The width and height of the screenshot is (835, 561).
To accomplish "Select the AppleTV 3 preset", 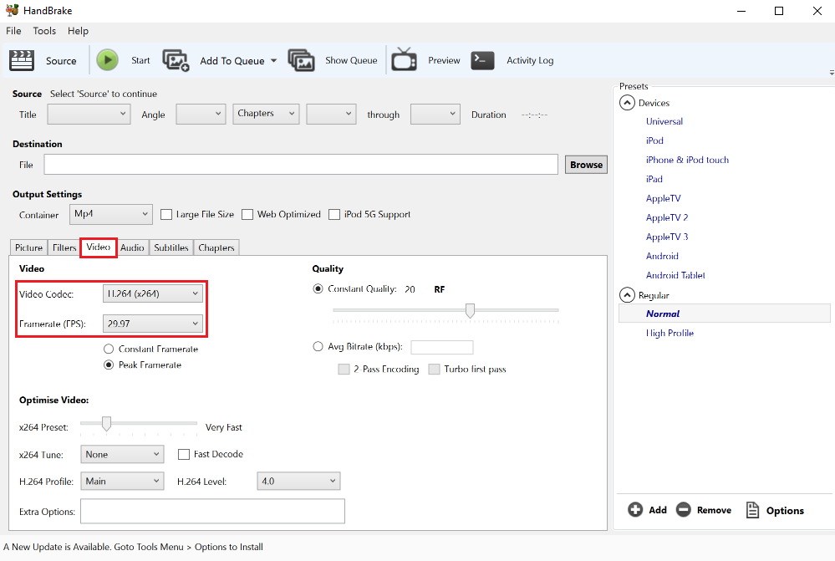I will pyautogui.click(x=667, y=237).
